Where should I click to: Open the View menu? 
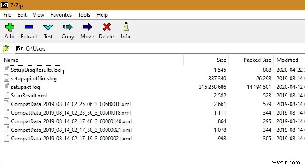point(38,15)
